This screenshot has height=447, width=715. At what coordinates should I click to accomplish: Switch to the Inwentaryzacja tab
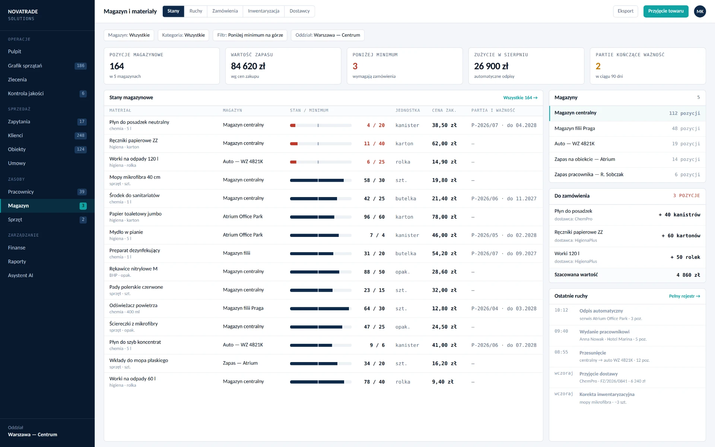tap(264, 11)
